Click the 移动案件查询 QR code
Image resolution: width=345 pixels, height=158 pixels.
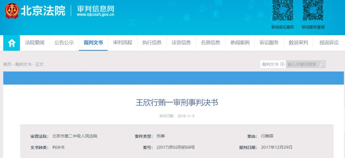tap(313, 11)
